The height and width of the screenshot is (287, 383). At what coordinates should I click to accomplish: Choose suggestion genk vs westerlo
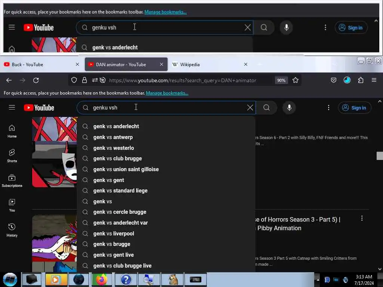click(x=166, y=148)
